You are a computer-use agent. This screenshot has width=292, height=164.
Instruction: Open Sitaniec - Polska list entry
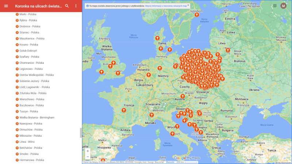(29, 32)
